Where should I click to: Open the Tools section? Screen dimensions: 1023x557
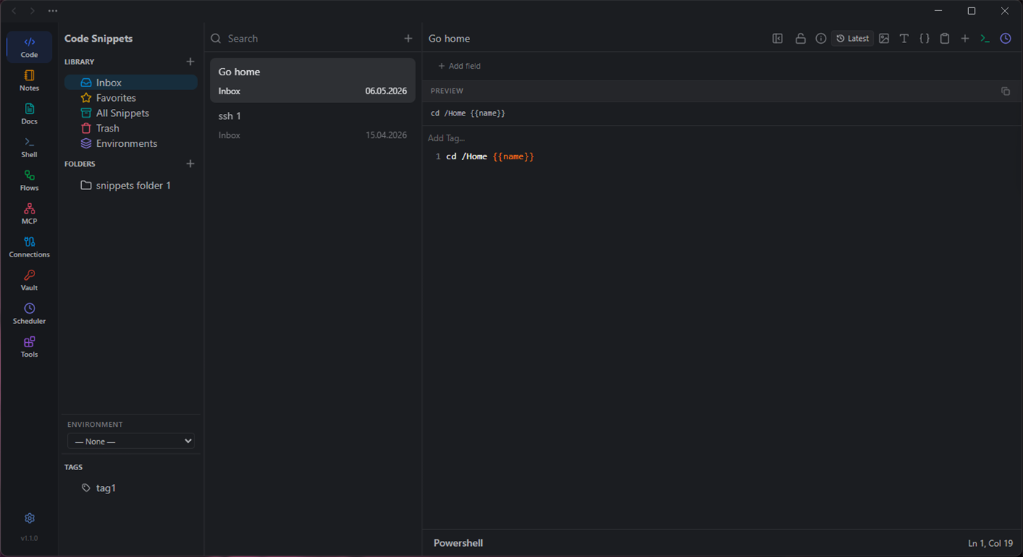point(29,346)
